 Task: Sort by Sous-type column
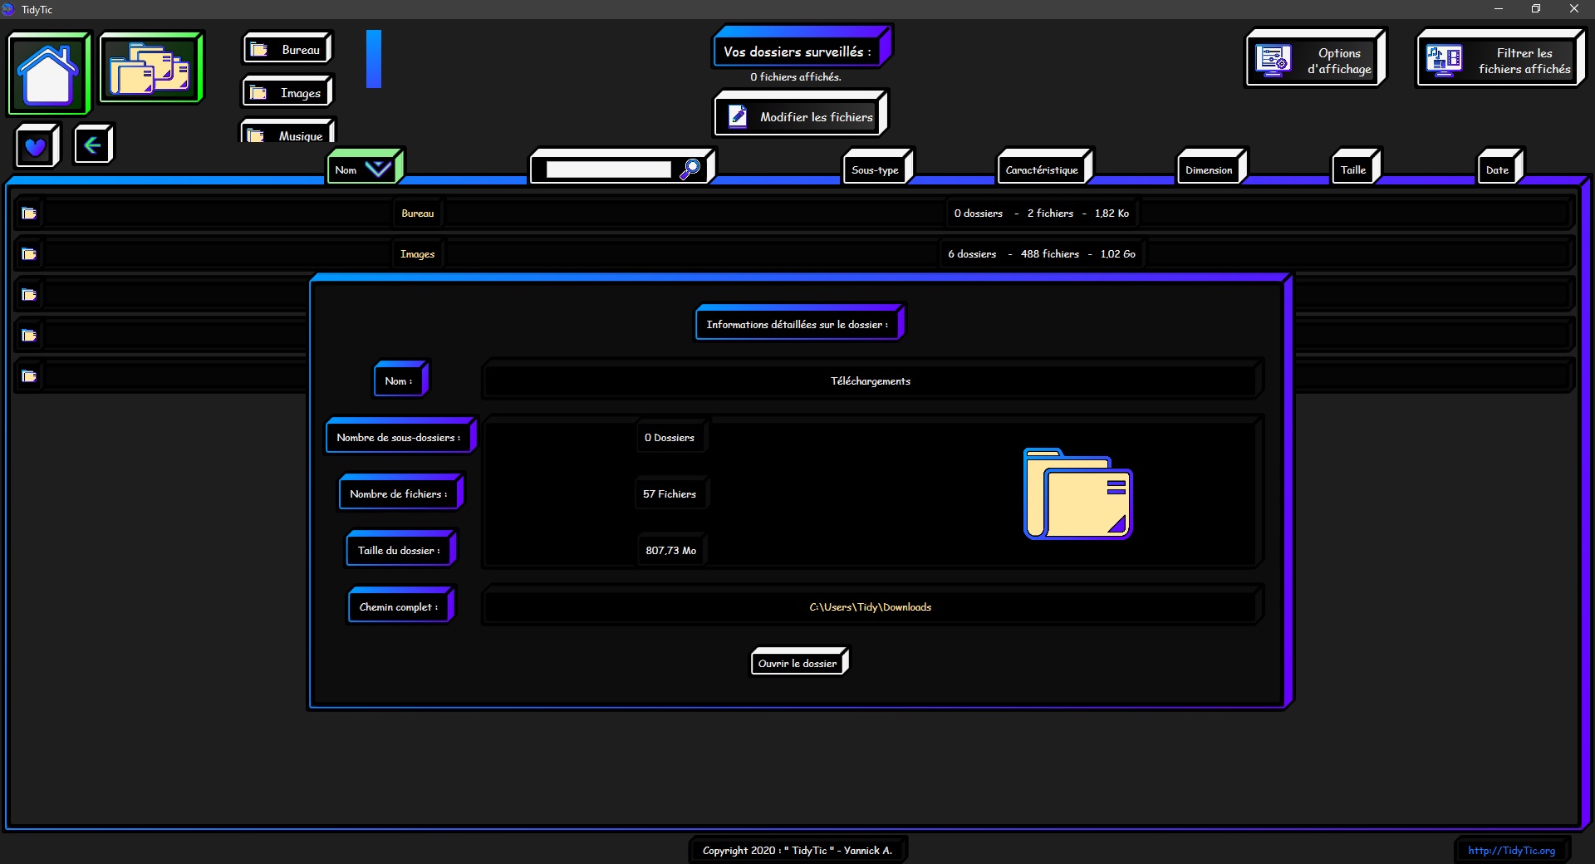click(875, 169)
